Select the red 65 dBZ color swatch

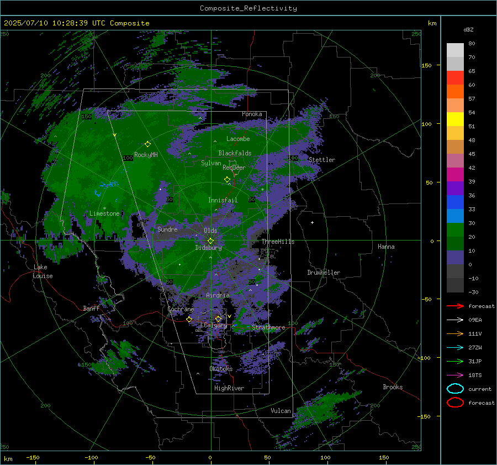455,78
